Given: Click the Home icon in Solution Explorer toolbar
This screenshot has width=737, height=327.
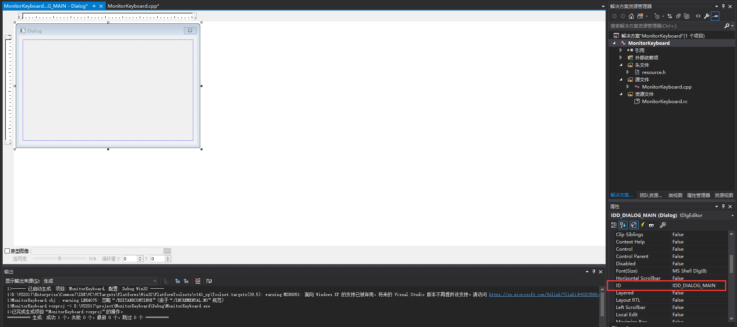Looking at the screenshot, I should coord(631,16).
